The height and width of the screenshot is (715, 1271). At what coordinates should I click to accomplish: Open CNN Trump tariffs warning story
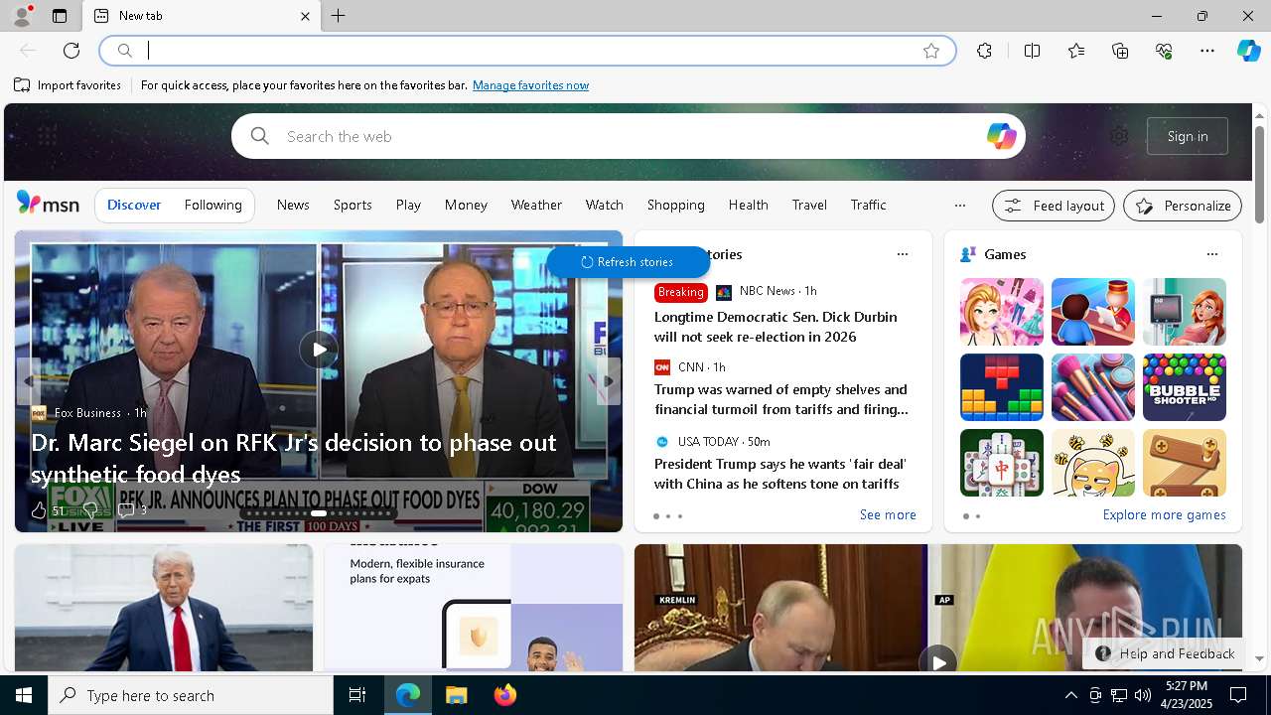point(780,399)
